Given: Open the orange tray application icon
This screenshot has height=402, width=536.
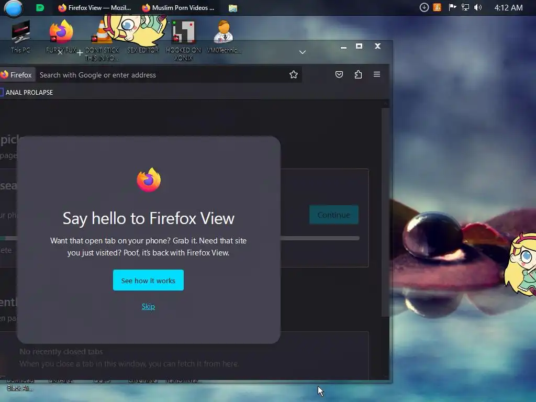Looking at the screenshot, I should tap(437, 7).
